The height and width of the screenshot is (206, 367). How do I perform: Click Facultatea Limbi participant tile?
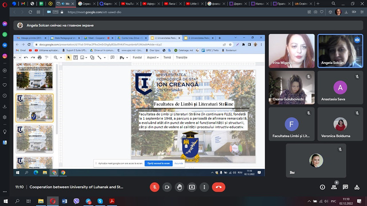tap(292, 124)
